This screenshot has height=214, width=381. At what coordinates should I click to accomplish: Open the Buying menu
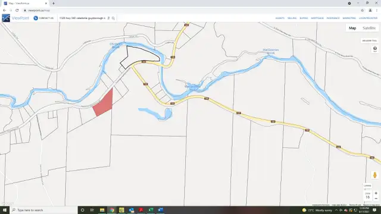(304, 18)
